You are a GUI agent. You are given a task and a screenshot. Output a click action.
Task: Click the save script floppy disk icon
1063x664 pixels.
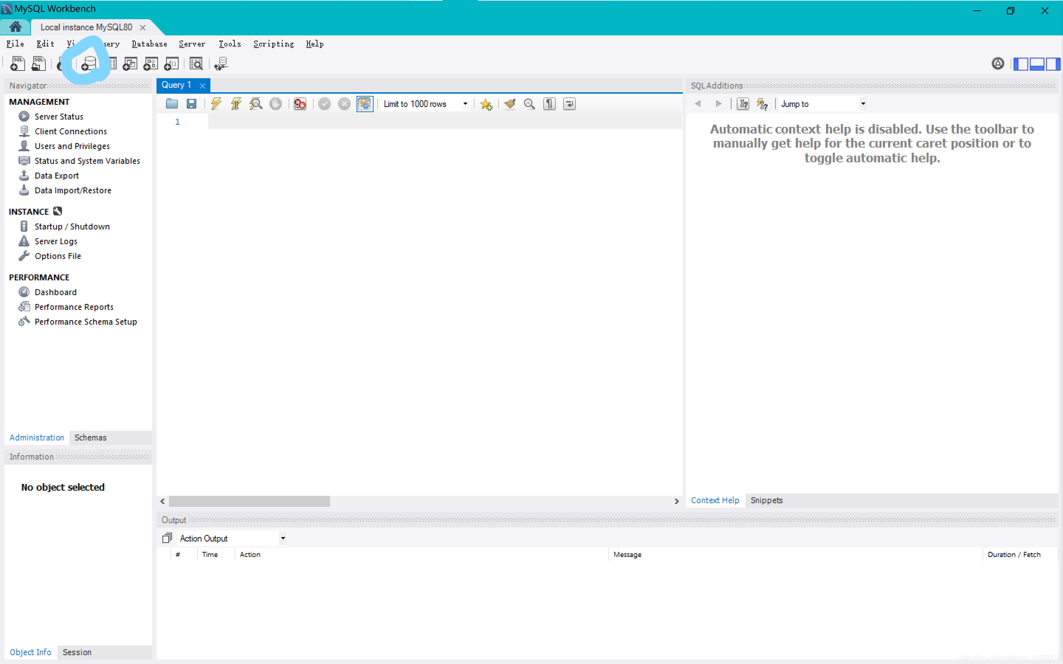pyautogui.click(x=192, y=104)
